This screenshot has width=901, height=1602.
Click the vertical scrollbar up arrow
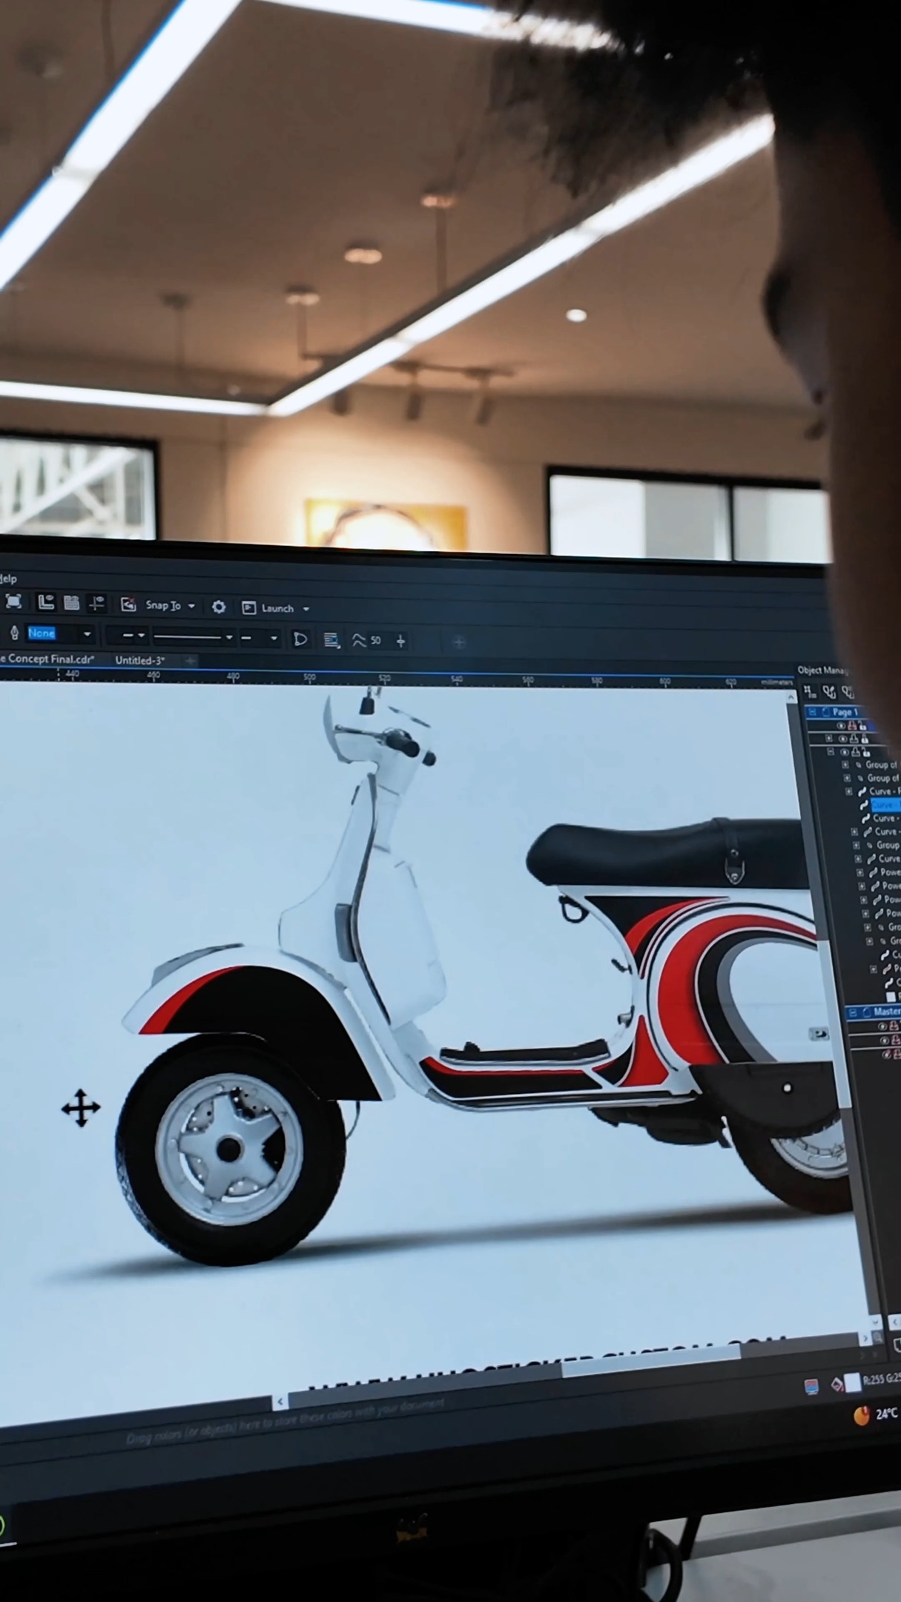coord(791,697)
